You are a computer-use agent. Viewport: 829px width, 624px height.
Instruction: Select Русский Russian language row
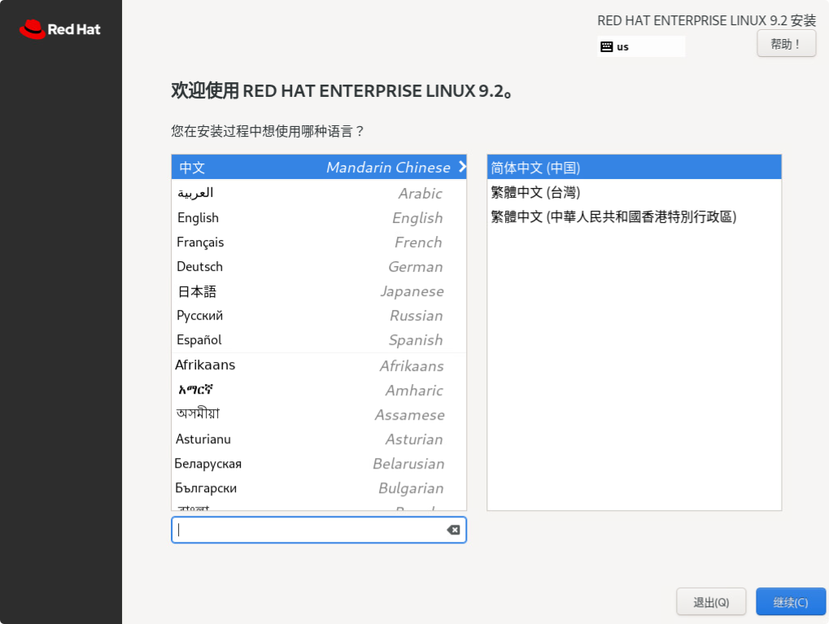coord(319,315)
